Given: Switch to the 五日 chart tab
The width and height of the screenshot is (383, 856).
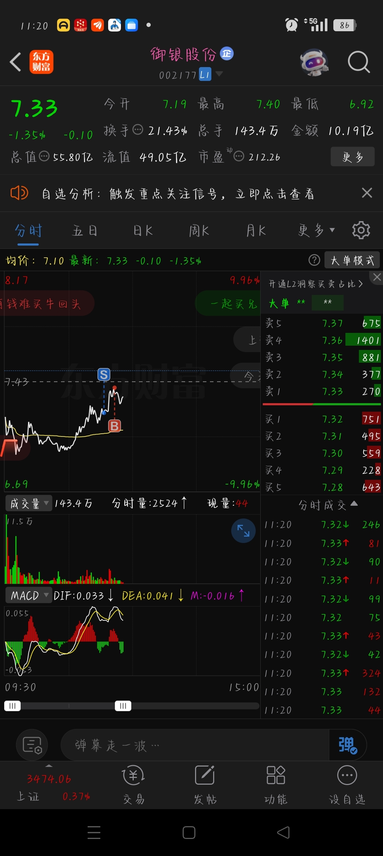Looking at the screenshot, I should coord(84,231).
